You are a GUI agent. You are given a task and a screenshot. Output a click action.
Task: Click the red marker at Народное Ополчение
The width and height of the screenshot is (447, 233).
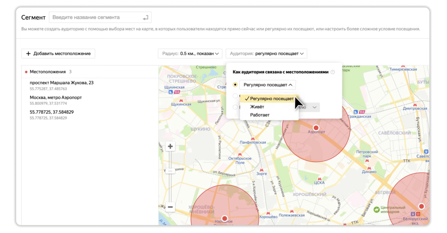[225, 218]
